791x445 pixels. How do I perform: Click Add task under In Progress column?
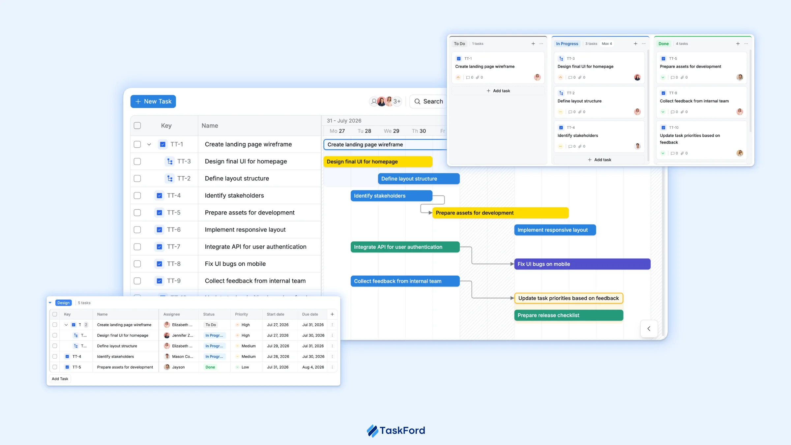599,160
